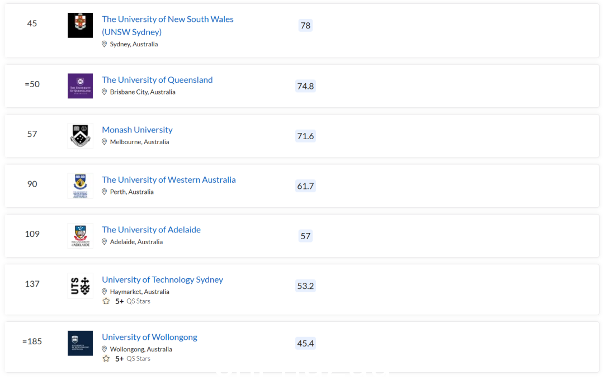The width and height of the screenshot is (604, 380).
Task: Select the University of Adelaide crest logo
Action: coord(80,236)
